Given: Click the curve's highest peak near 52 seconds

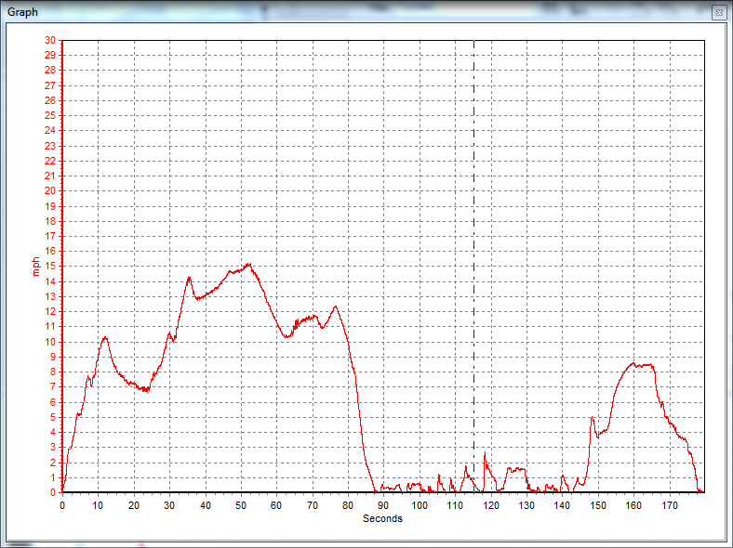Looking at the screenshot, I should pyautogui.click(x=247, y=265).
